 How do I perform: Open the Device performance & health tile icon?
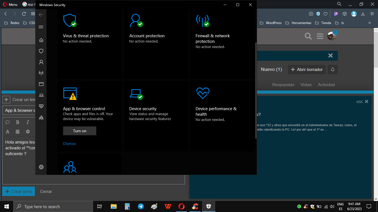tap(203, 93)
